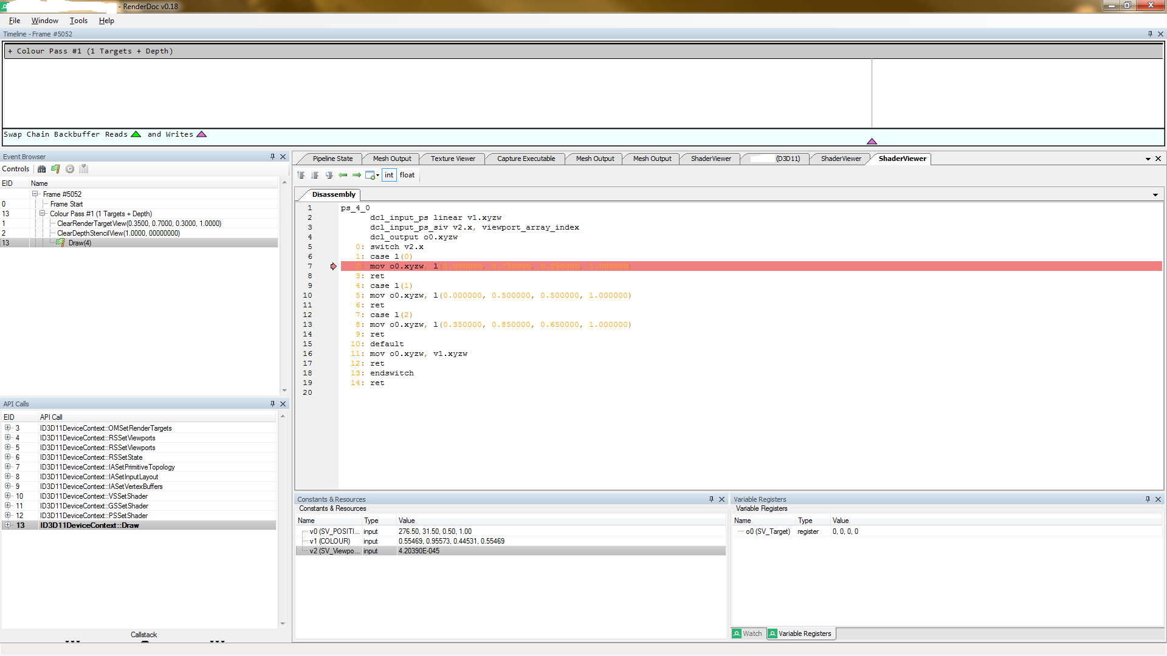
Task: Toggle float register display mode
Action: pyautogui.click(x=407, y=175)
